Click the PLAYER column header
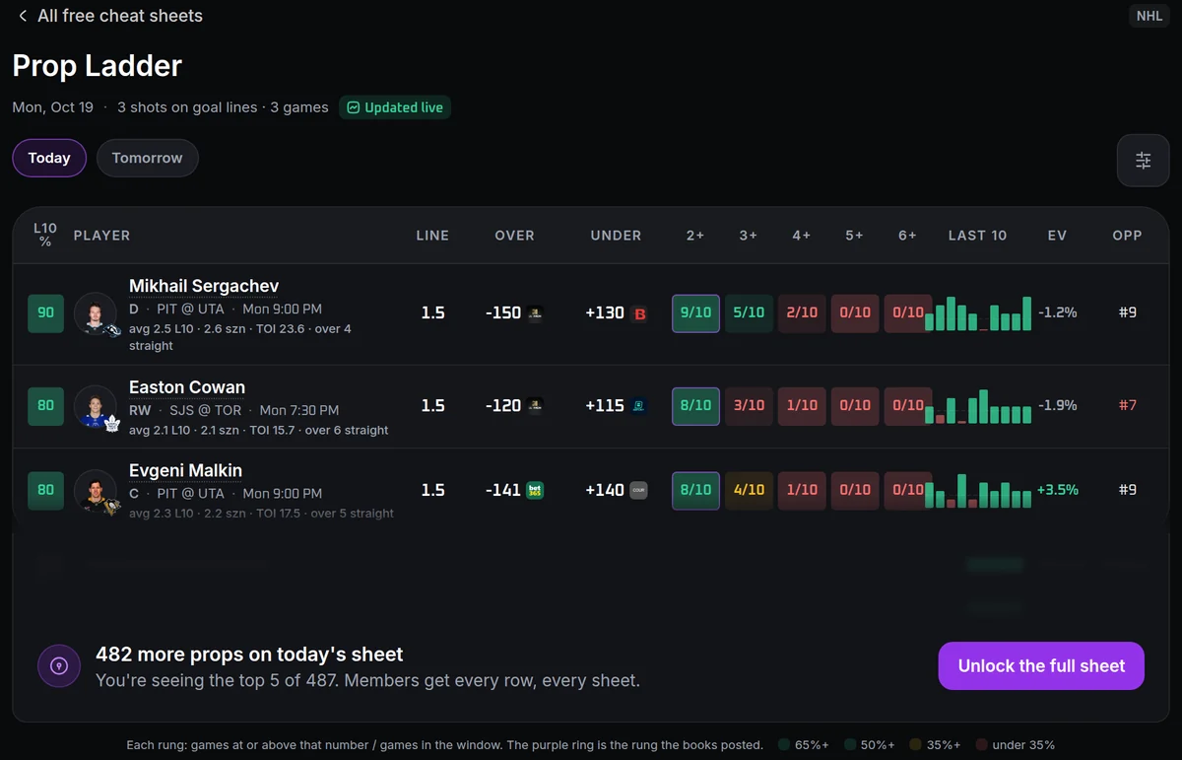 [101, 236]
